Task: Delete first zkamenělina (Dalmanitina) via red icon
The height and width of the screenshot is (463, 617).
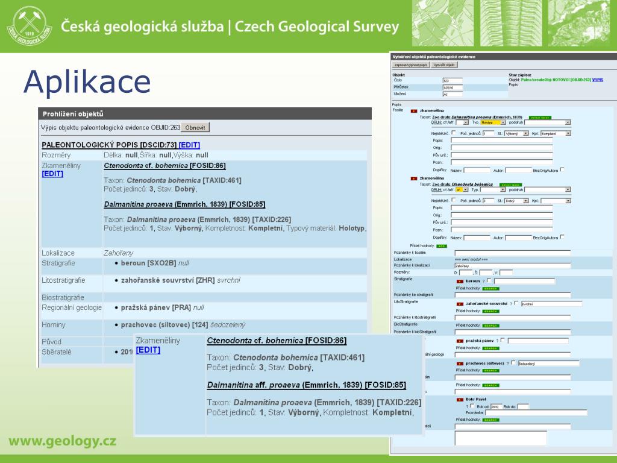Action: click(413, 111)
